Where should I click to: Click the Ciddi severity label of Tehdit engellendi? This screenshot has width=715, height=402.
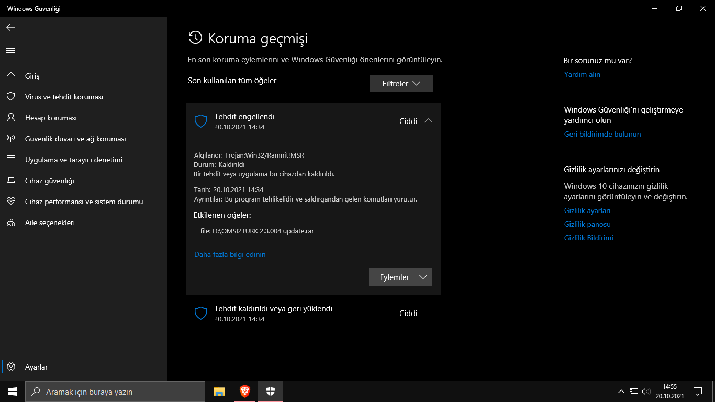pyautogui.click(x=408, y=121)
